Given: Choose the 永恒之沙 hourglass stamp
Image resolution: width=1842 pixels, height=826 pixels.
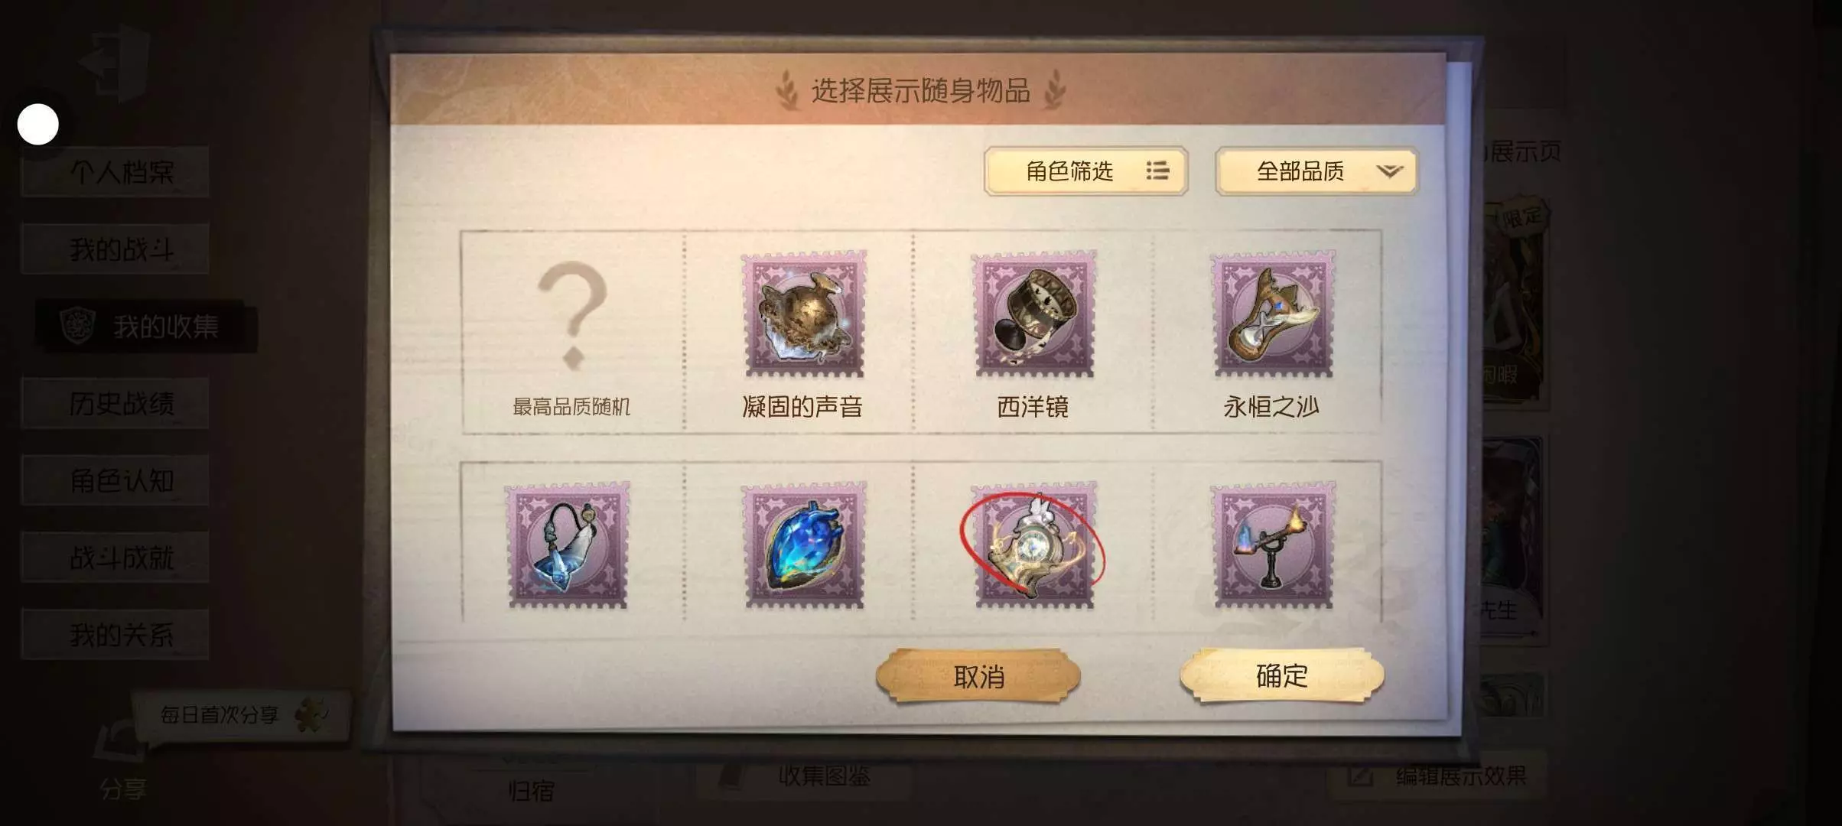Looking at the screenshot, I should 1272,314.
